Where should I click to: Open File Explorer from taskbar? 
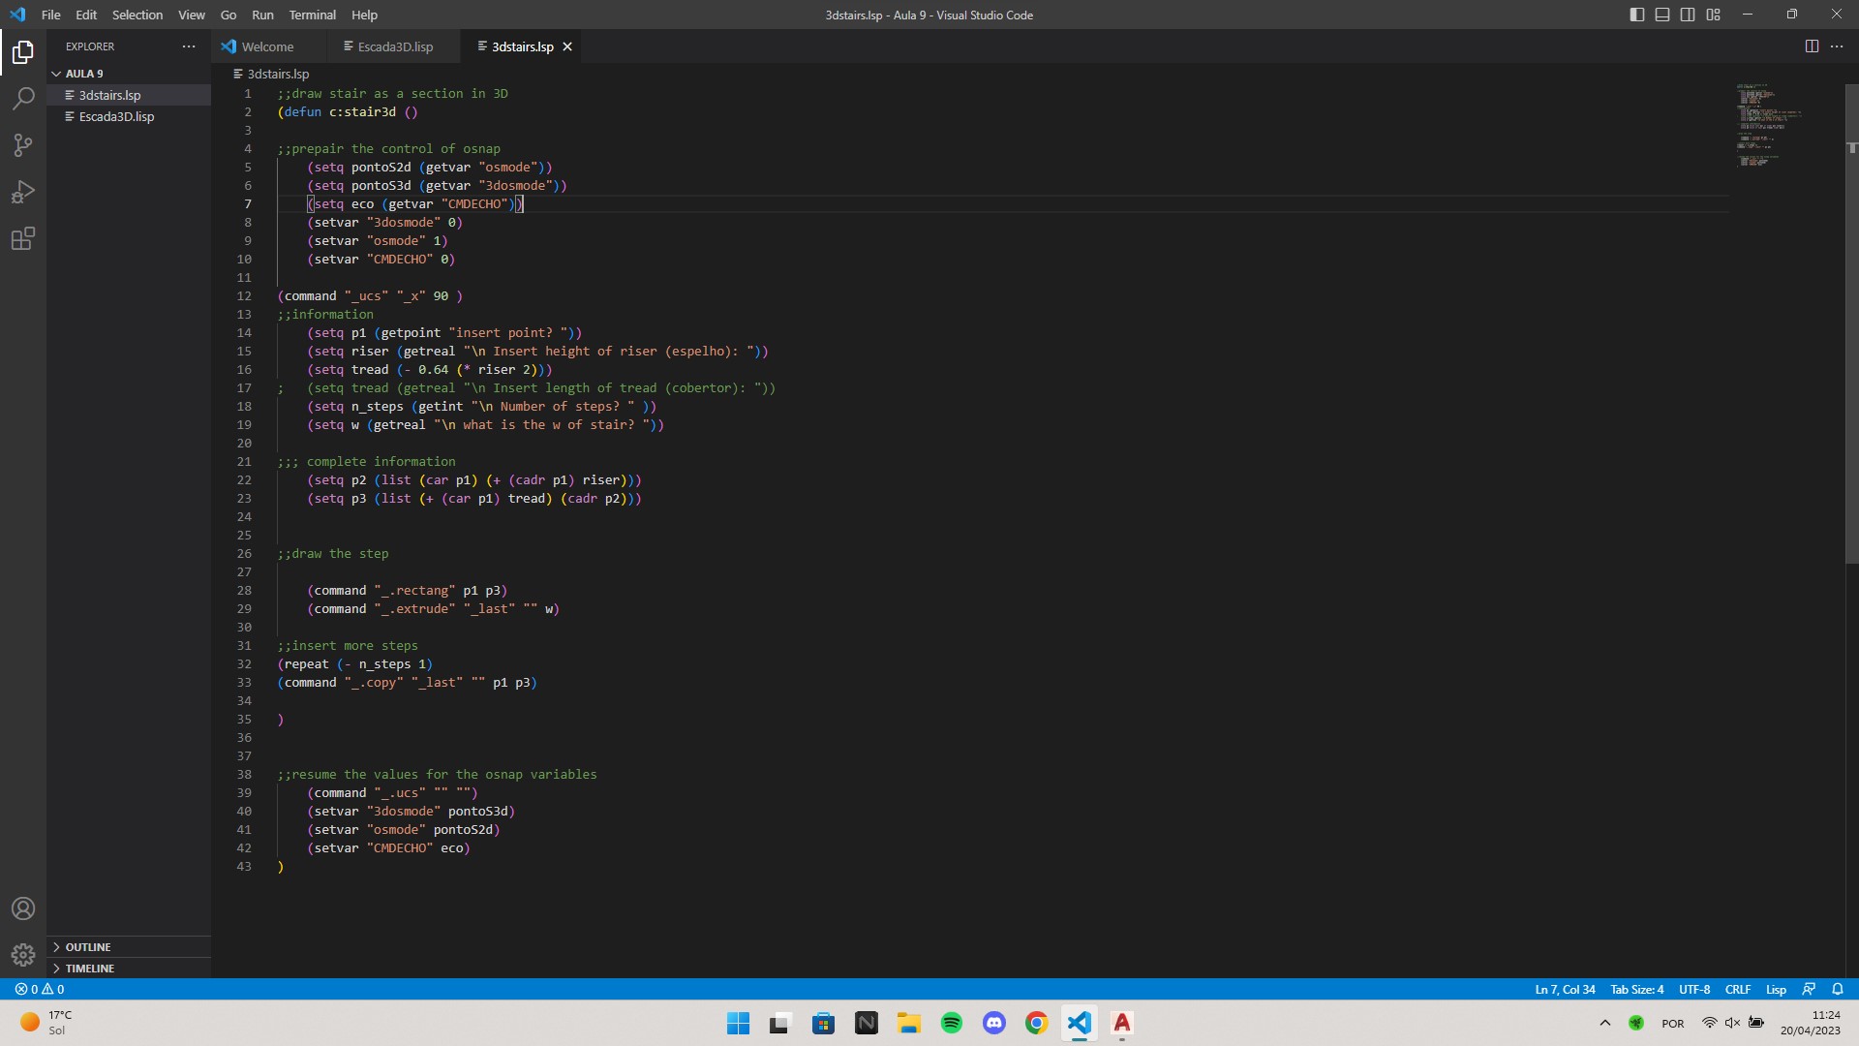pos(908,1023)
